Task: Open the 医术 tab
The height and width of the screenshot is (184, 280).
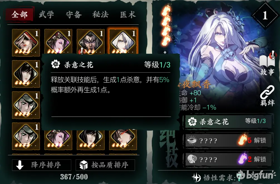Action: tap(128, 14)
